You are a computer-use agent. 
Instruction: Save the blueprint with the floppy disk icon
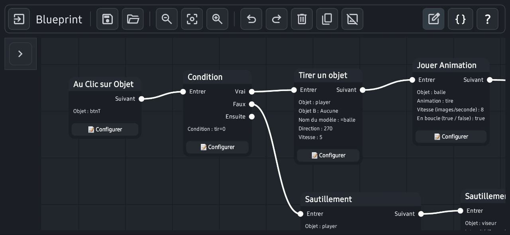pyautogui.click(x=108, y=19)
